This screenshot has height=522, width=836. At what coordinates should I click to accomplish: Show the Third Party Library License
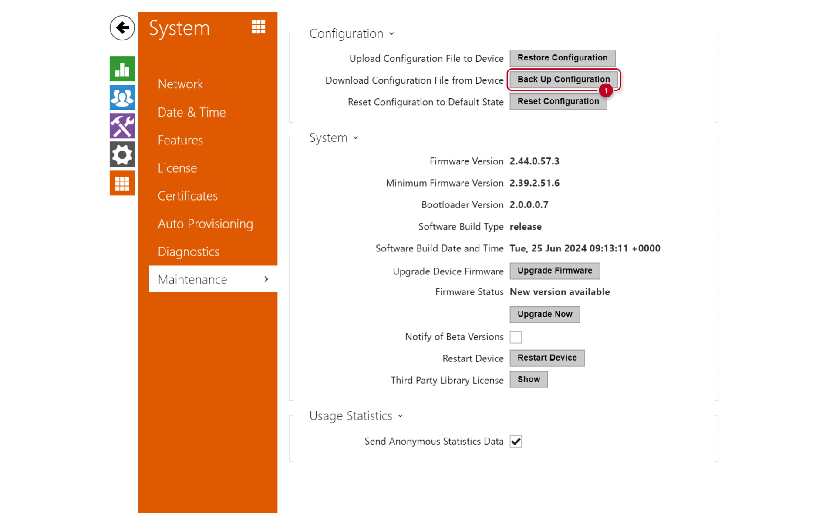(529, 379)
